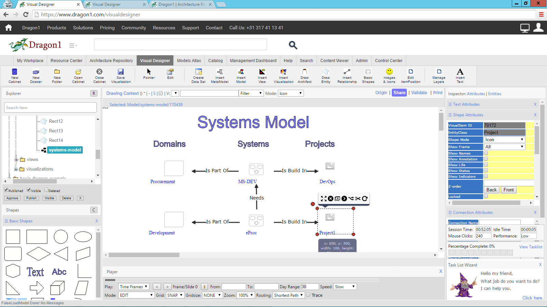The image size is (547, 307).
Task: Toggle the Trace checkbox in Player
Action: (308, 295)
